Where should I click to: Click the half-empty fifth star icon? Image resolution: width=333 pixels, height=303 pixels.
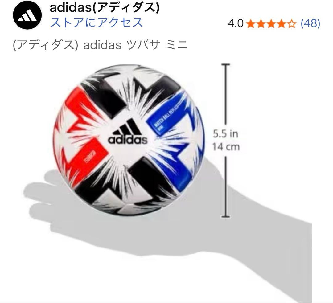(292, 23)
